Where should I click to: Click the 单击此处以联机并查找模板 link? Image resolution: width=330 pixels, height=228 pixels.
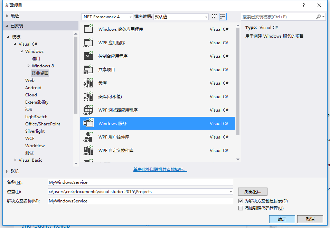160,170
